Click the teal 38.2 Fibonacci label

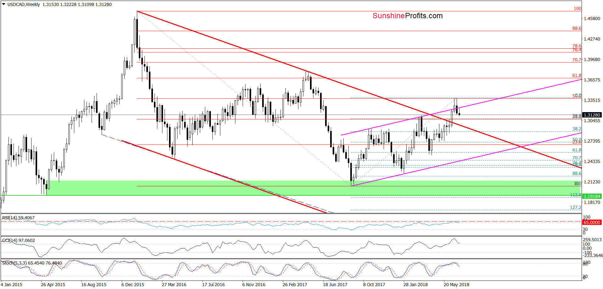(577, 129)
